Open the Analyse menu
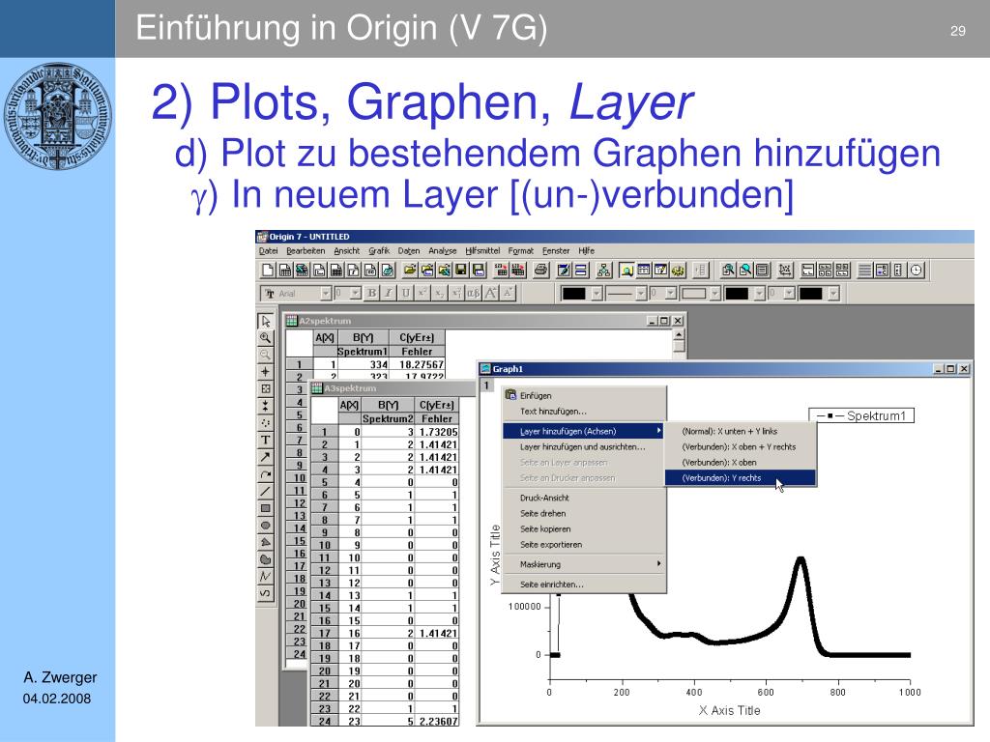 pyautogui.click(x=443, y=251)
